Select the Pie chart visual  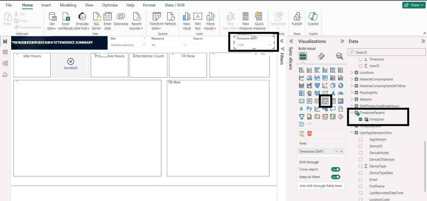click(333, 85)
